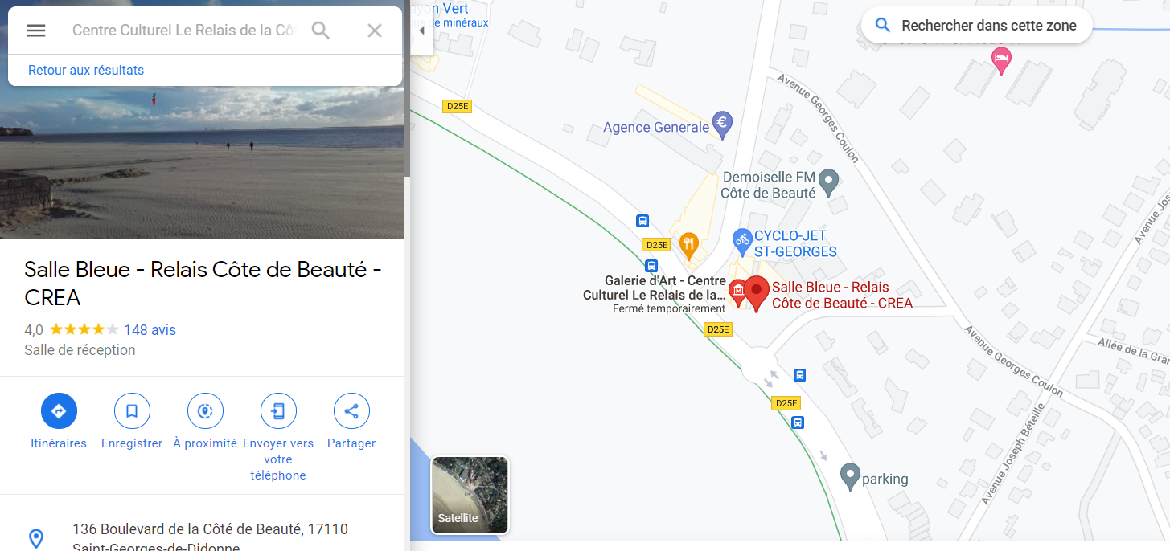Click the Partager share icon
Image resolution: width=1170 pixels, height=551 pixels.
click(351, 411)
